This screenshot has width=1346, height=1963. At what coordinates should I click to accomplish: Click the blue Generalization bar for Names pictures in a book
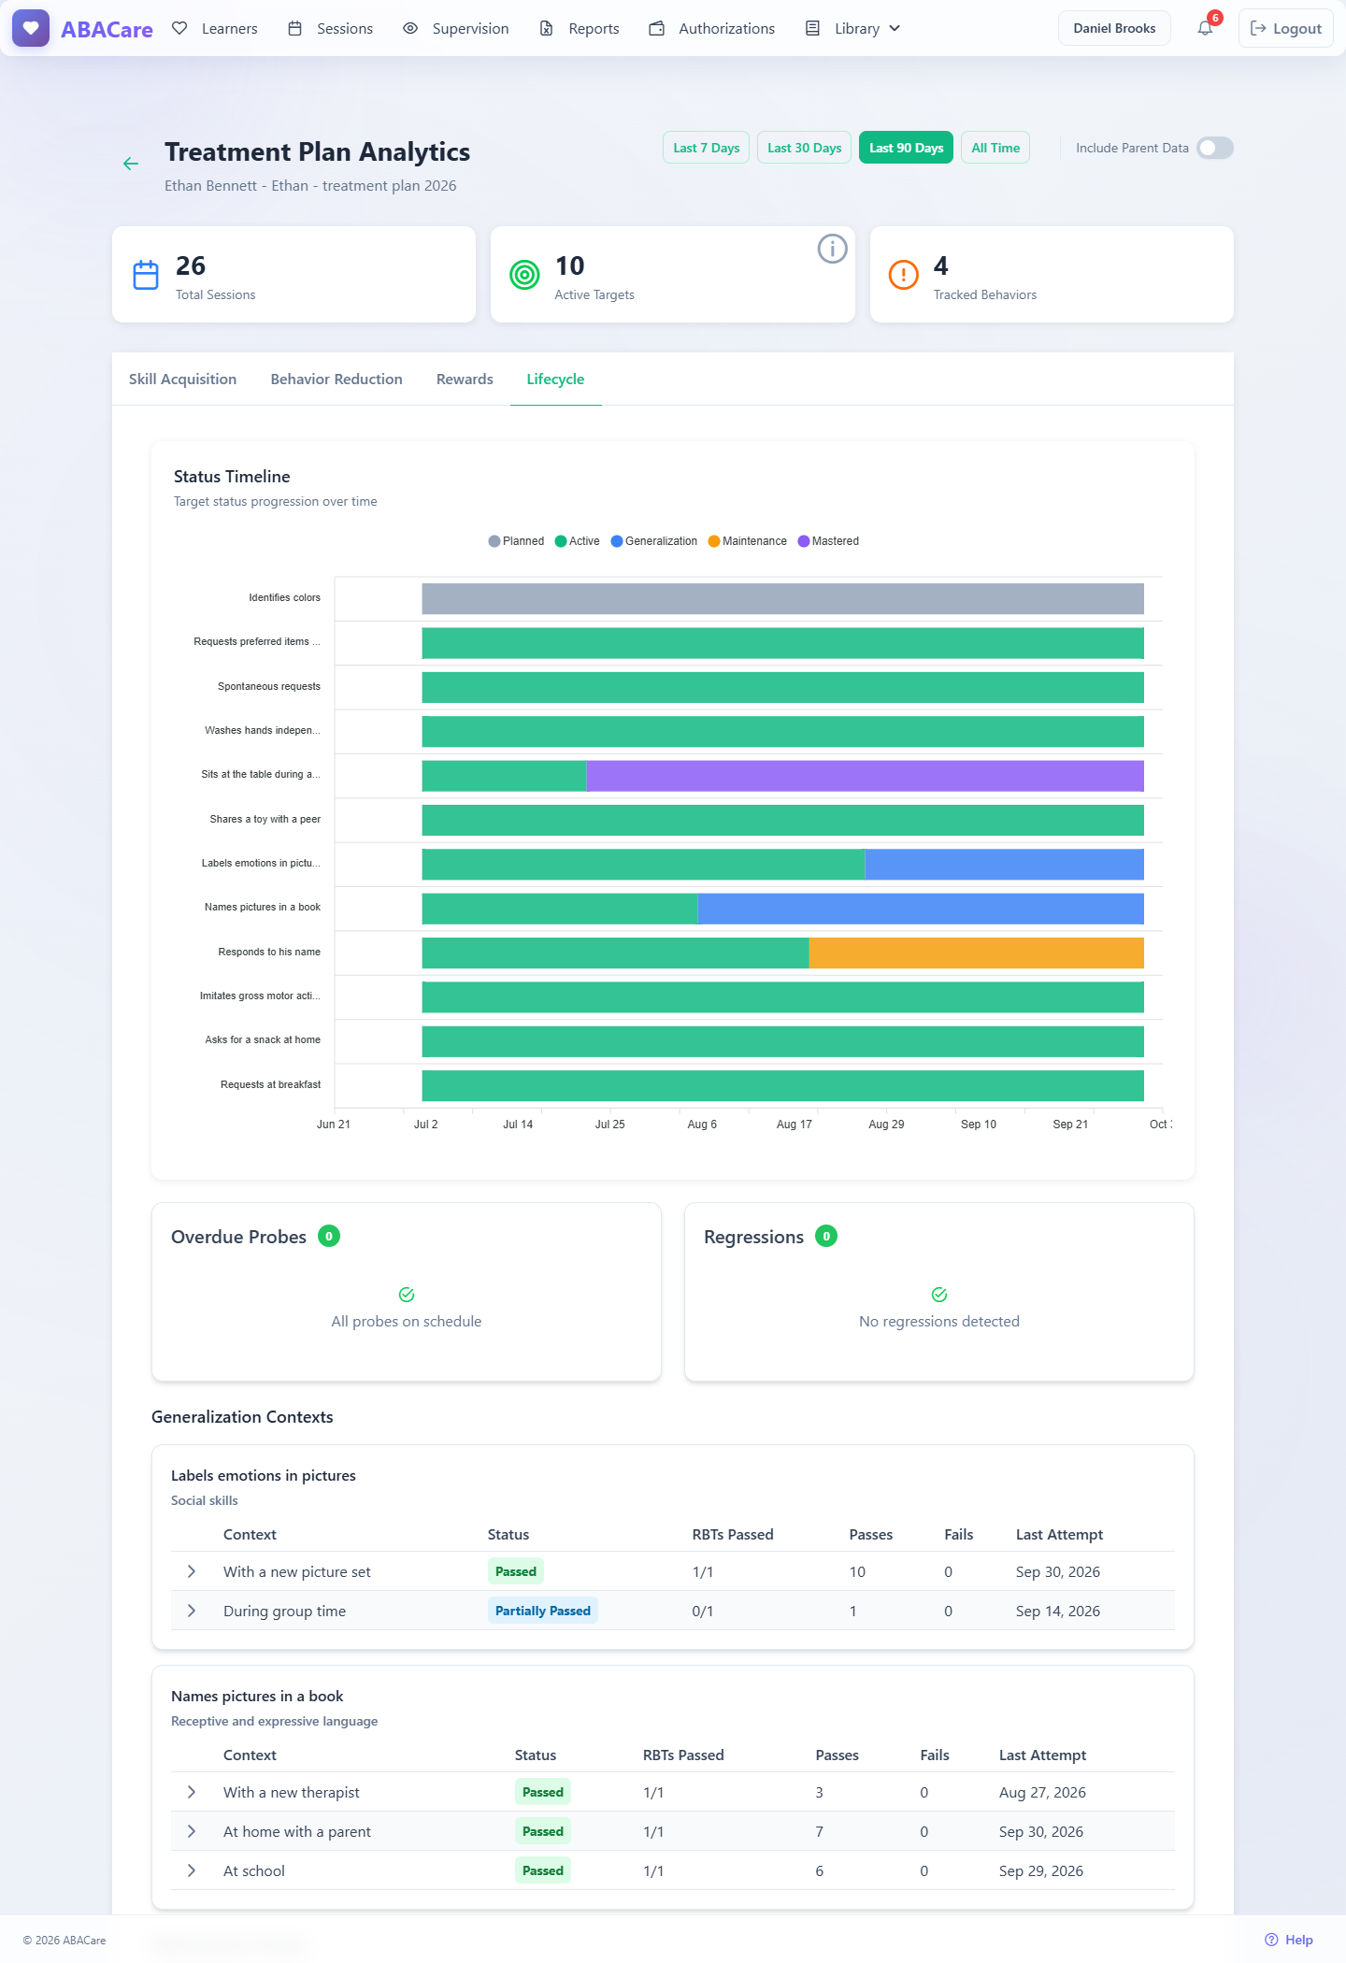coord(921,909)
